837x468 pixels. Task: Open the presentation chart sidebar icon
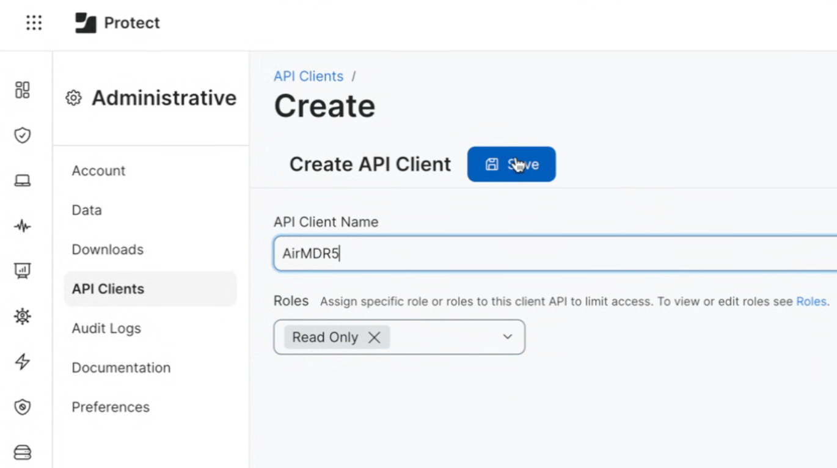(23, 271)
